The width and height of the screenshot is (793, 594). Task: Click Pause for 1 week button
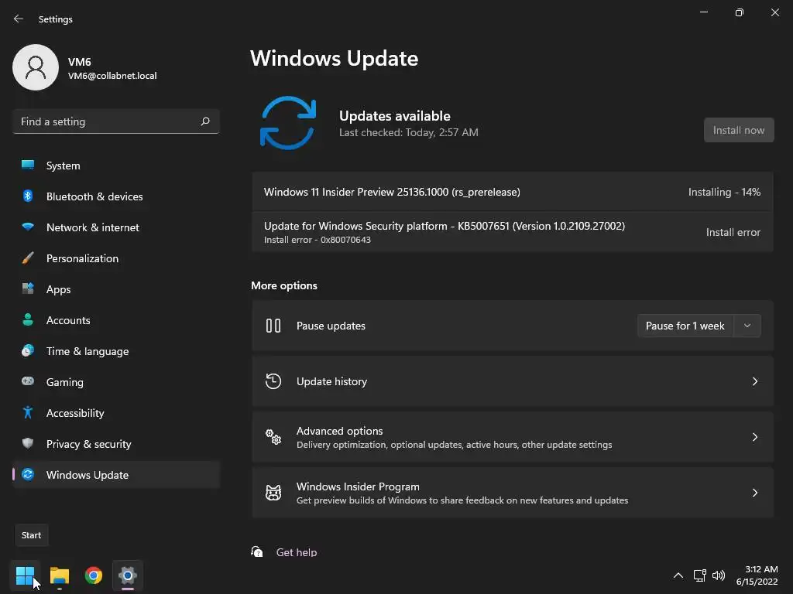[x=685, y=326]
